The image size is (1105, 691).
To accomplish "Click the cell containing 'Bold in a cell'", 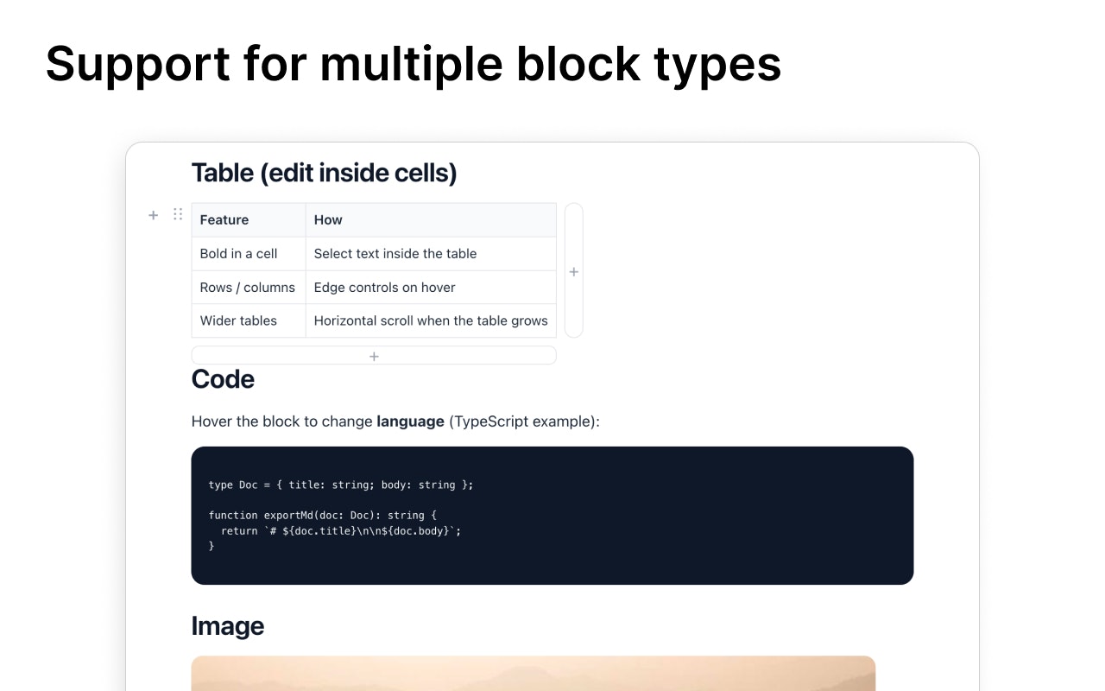I will tap(238, 253).
